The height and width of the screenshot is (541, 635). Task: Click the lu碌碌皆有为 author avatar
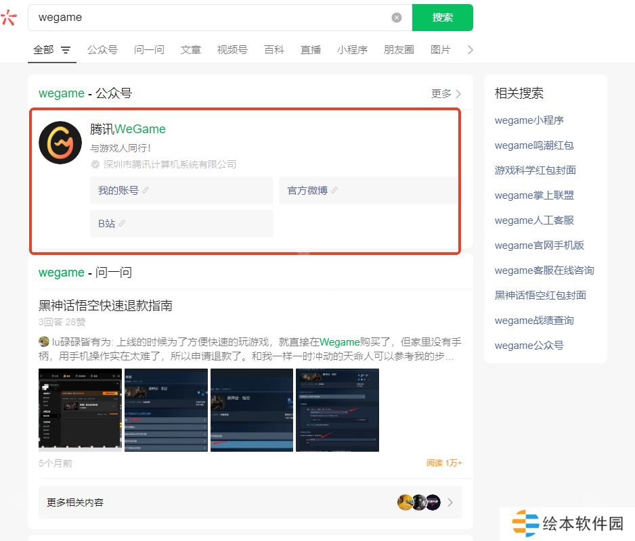point(44,342)
